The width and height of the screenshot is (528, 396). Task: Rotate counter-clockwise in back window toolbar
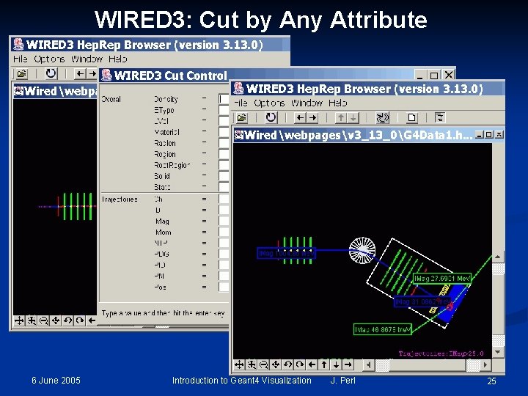[67, 320]
